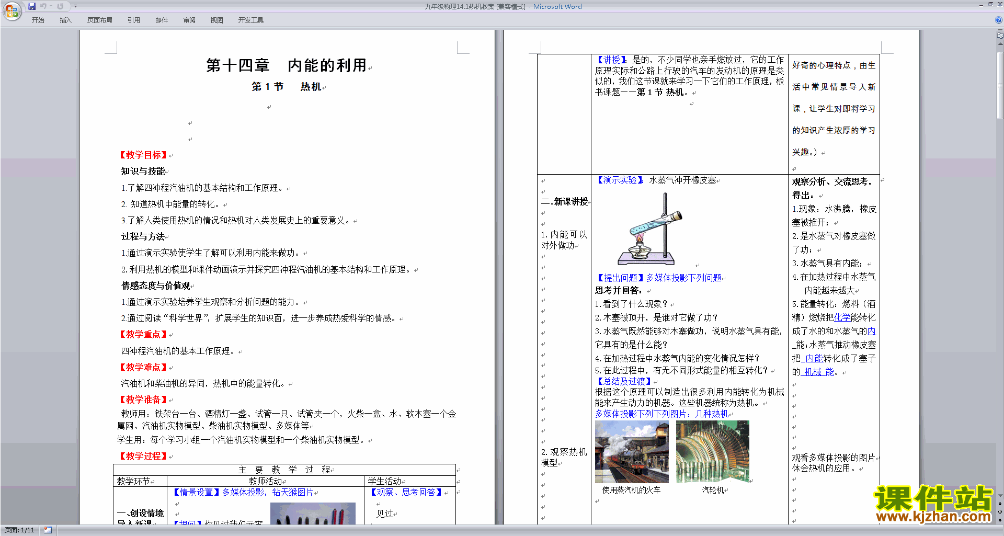
Task: Click the blue 【演示实验】 label
Action: point(620,180)
